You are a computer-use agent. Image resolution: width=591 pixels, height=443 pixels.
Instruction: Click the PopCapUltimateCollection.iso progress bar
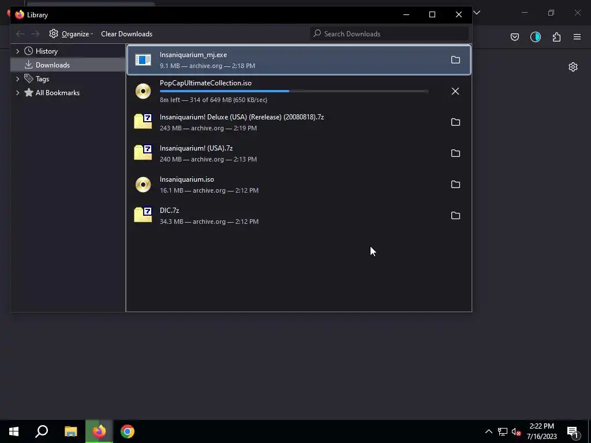click(294, 91)
